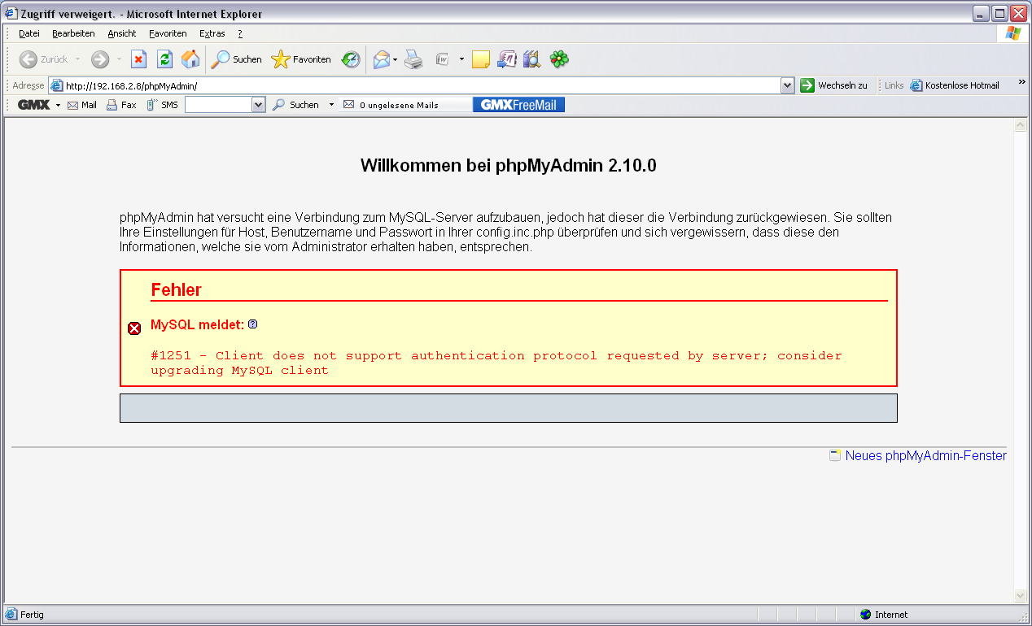Open the Datei menu
The width and height of the screenshot is (1032, 626).
(29, 33)
